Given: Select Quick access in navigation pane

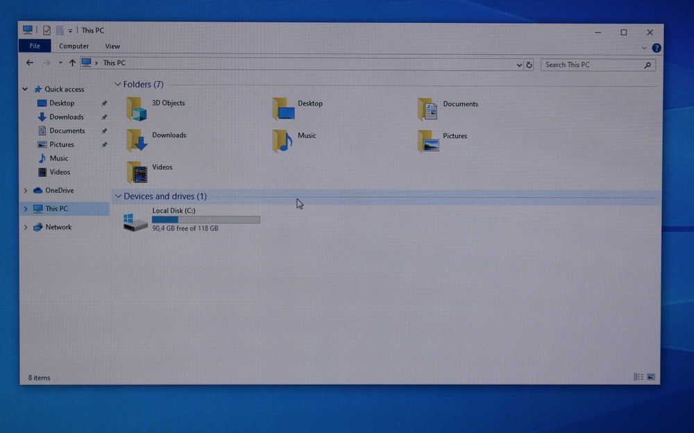Looking at the screenshot, I should [64, 89].
